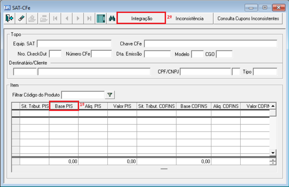Click the Inconsistência button

190,18
